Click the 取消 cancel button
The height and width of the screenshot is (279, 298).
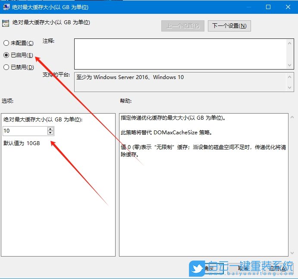click(x=243, y=269)
